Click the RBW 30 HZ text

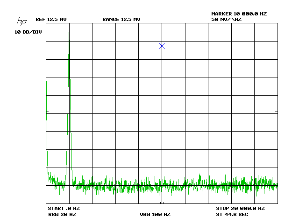(62, 214)
